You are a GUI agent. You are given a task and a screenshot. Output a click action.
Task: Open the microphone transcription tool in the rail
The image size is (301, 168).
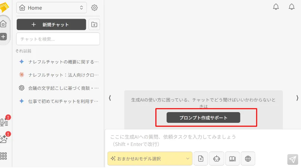tap(4, 122)
